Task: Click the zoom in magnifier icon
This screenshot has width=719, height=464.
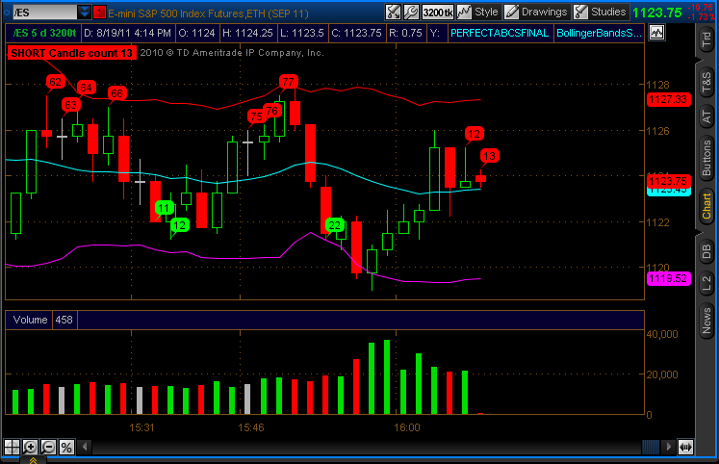Action: coord(30,447)
